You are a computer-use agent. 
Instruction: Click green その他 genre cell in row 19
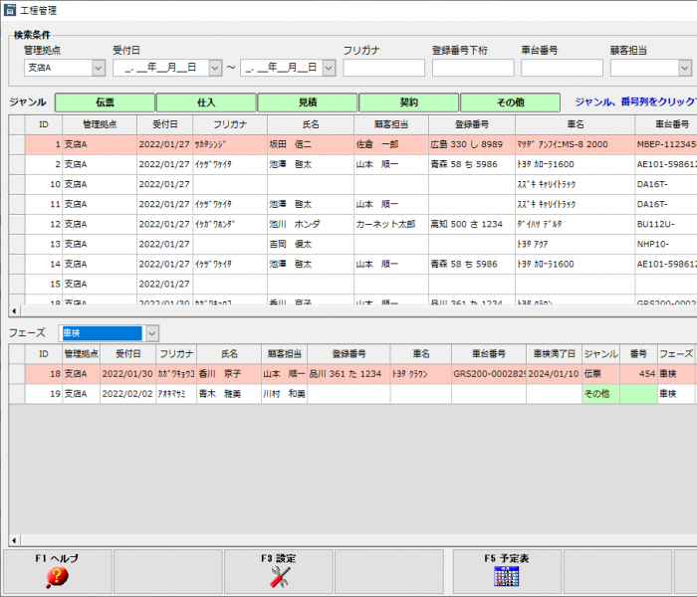point(601,394)
